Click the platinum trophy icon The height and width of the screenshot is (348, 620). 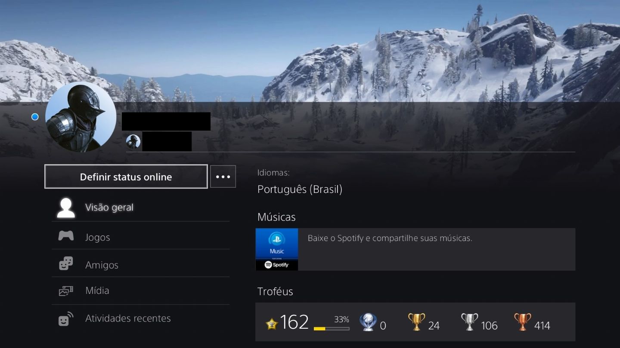[x=368, y=322]
